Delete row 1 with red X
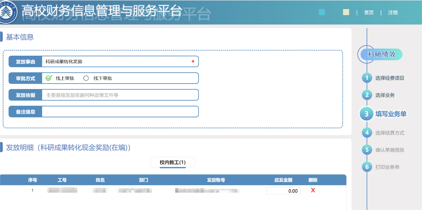The height and width of the screenshot is (210, 422). (313, 190)
